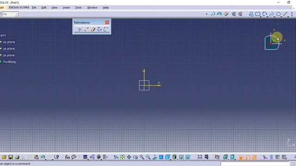Click the What's This help icon

pos(56,157)
